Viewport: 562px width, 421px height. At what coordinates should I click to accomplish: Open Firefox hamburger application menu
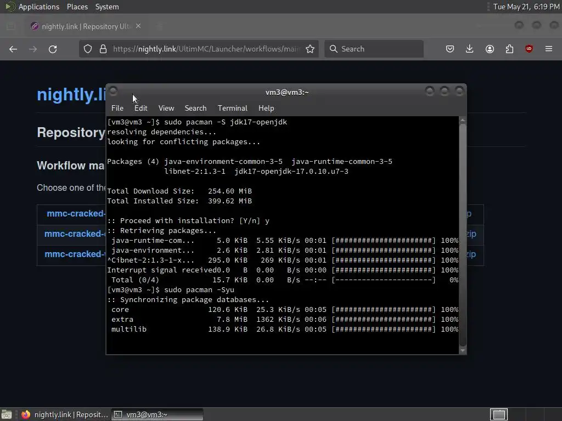tap(549, 49)
